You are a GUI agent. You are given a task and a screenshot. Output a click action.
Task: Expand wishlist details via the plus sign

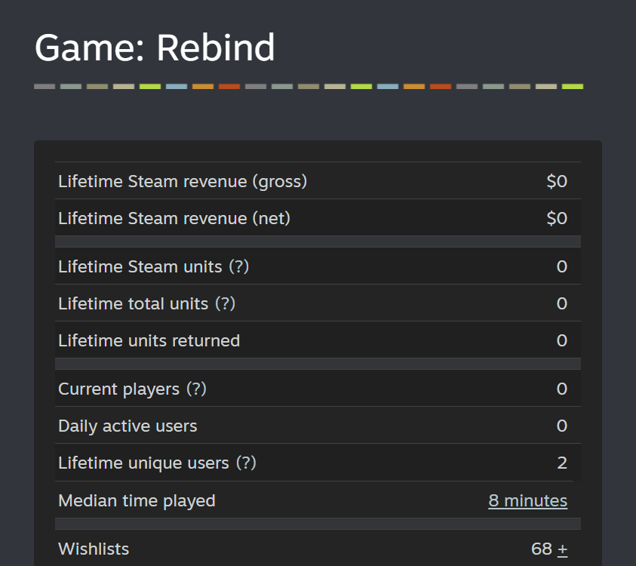[x=563, y=549]
